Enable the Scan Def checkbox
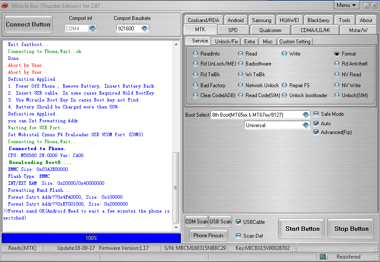 tap(239, 236)
